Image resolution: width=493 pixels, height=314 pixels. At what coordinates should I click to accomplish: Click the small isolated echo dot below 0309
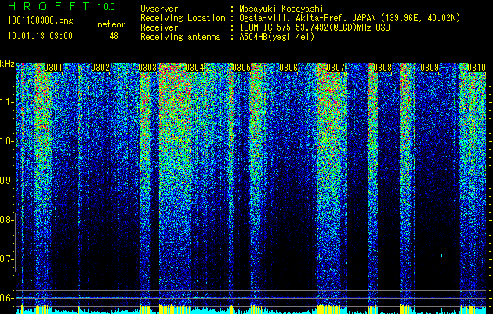tap(442, 255)
